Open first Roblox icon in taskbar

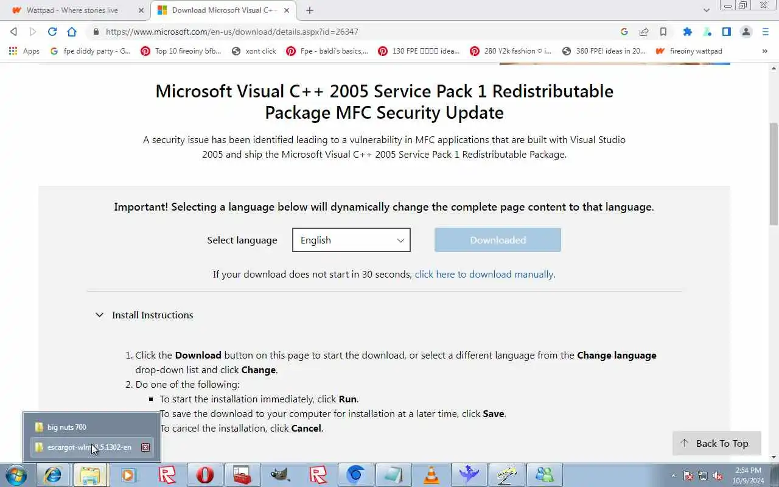(167, 475)
